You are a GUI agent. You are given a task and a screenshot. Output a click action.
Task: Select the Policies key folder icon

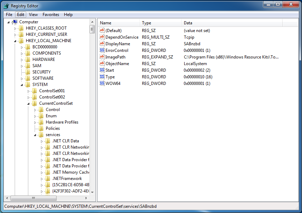[x=41, y=128]
